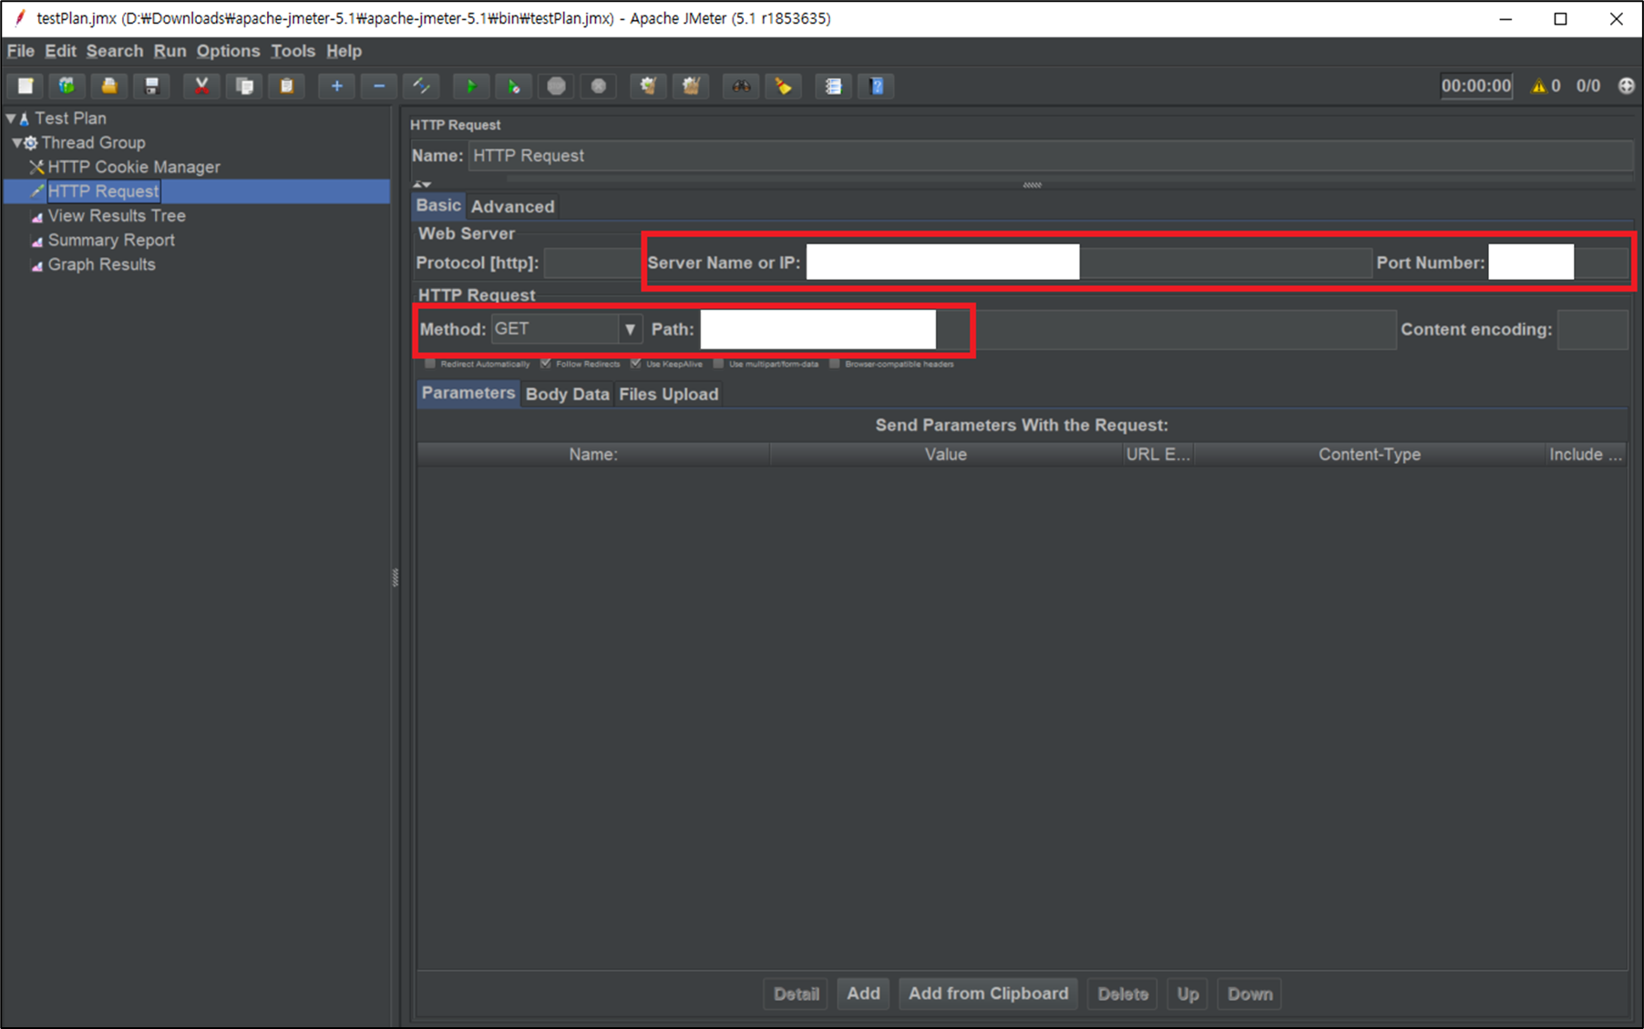Reset search with the broom icon
1644x1029 pixels.
click(x=784, y=86)
